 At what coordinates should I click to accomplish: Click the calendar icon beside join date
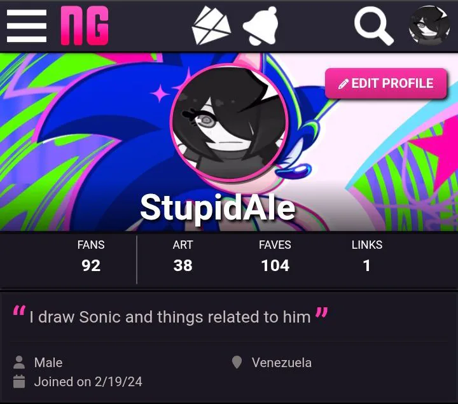pos(19,382)
